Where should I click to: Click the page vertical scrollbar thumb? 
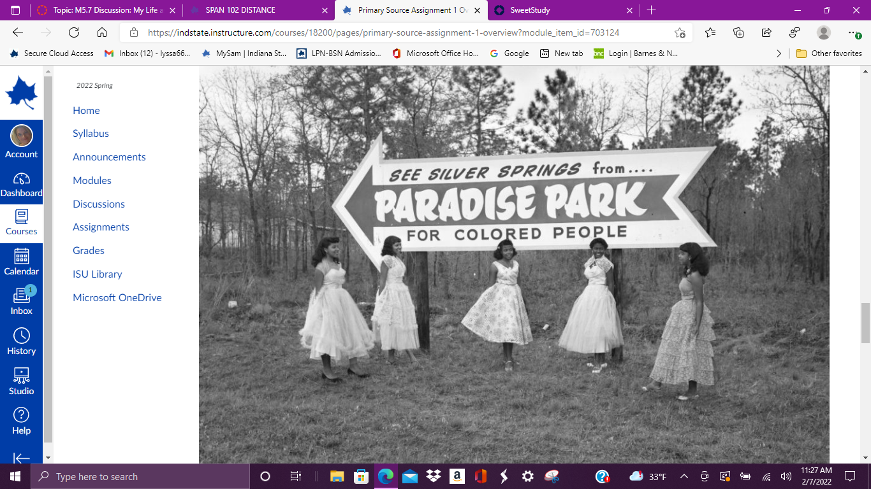click(x=865, y=323)
